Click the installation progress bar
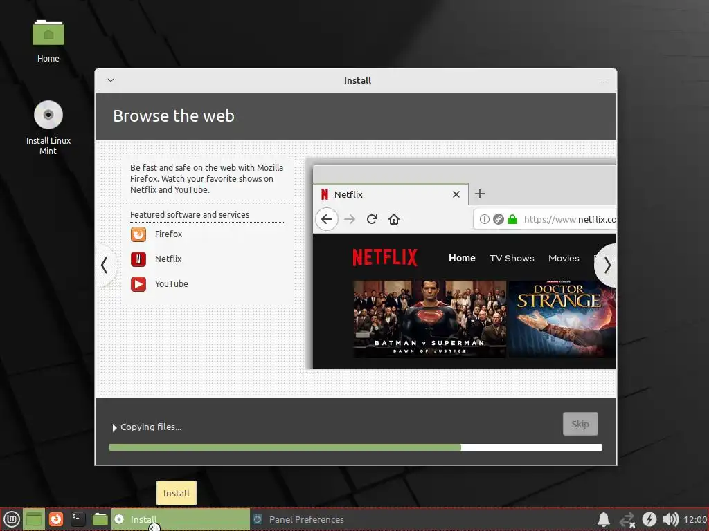The image size is (709, 531). click(355, 447)
